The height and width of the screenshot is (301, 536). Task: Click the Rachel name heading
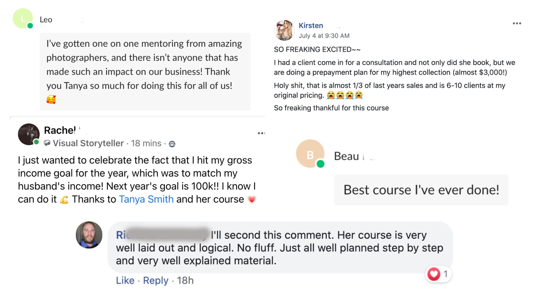pyautogui.click(x=60, y=130)
